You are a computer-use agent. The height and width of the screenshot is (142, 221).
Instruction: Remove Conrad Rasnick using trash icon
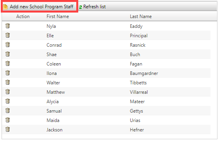(x=7, y=45)
